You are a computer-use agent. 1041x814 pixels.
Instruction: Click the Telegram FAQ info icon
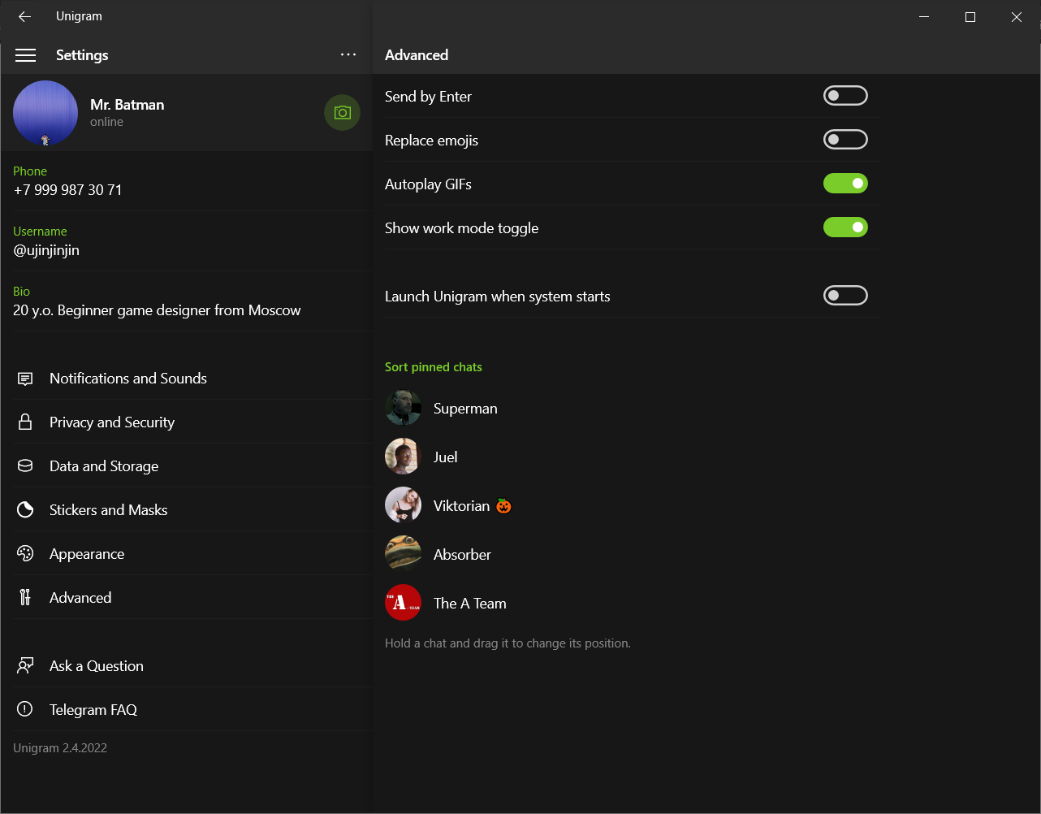pyautogui.click(x=25, y=710)
